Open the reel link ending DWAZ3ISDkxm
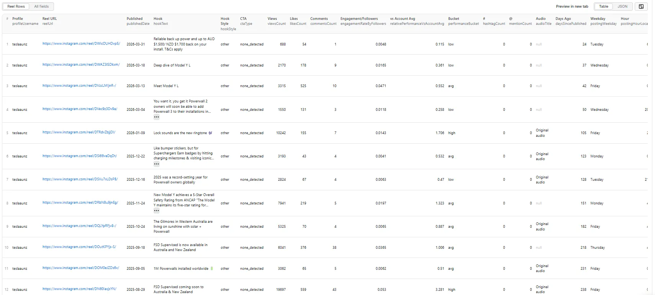 [x=81, y=65]
